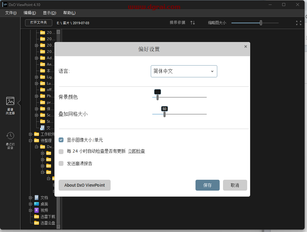Select the 文档 documents icon in tree
The height and width of the screenshot is (232, 307).
tap(37, 198)
